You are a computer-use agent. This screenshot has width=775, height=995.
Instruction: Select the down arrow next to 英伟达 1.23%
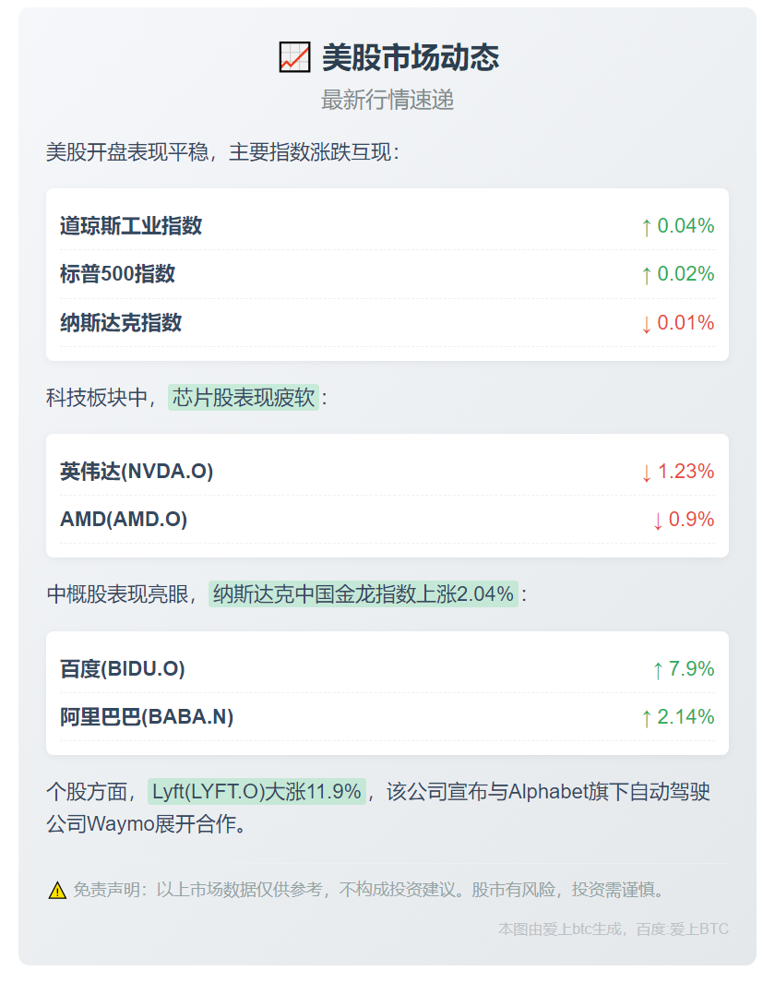pos(646,473)
